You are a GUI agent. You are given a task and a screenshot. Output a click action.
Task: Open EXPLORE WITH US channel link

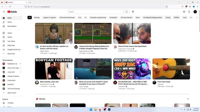46,84
